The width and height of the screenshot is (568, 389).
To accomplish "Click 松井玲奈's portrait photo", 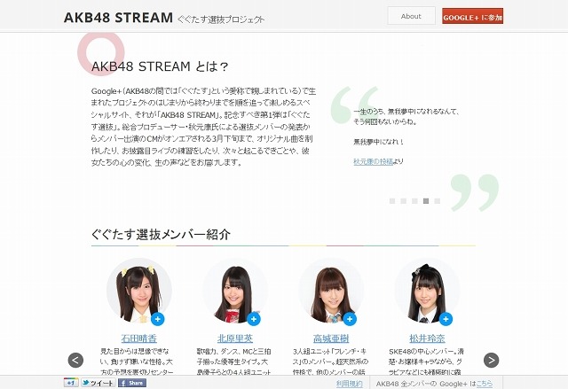I will point(427,291).
